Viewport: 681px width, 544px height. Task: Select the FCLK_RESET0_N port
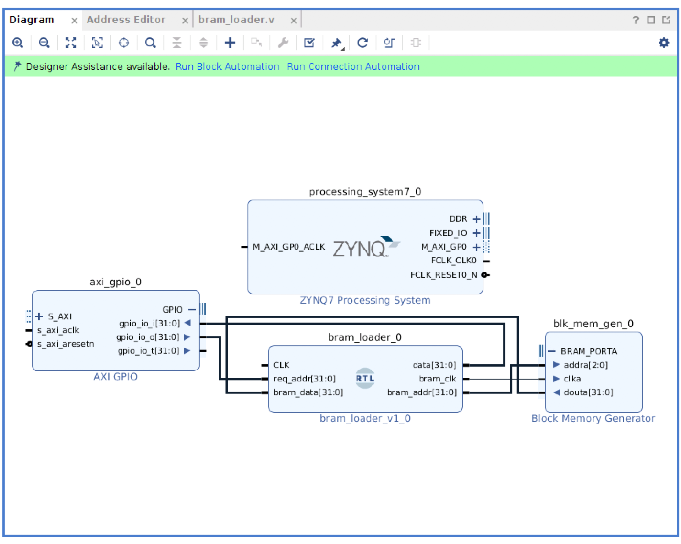(x=444, y=275)
